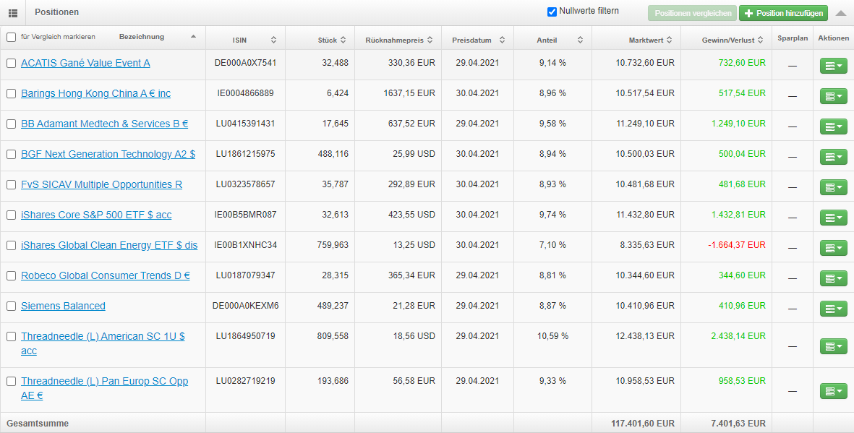Select checkbox for BB Adamant Medtech & Services
854x433 pixels.
point(11,124)
